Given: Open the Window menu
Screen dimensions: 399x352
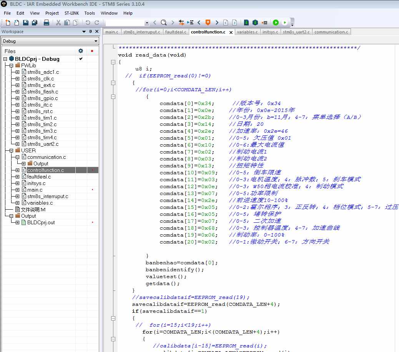Looking at the screenshot, I should pyautogui.click(x=109, y=13).
